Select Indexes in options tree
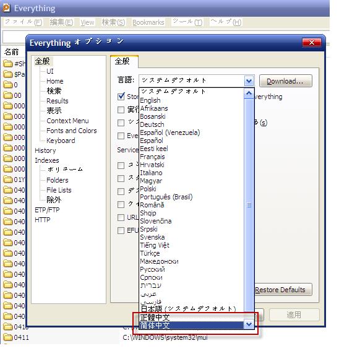 [x=47, y=160]
